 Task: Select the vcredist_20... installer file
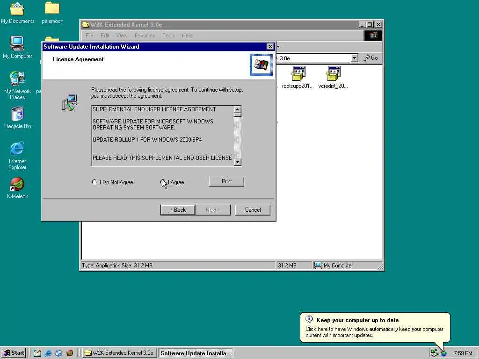coord(333,77)
